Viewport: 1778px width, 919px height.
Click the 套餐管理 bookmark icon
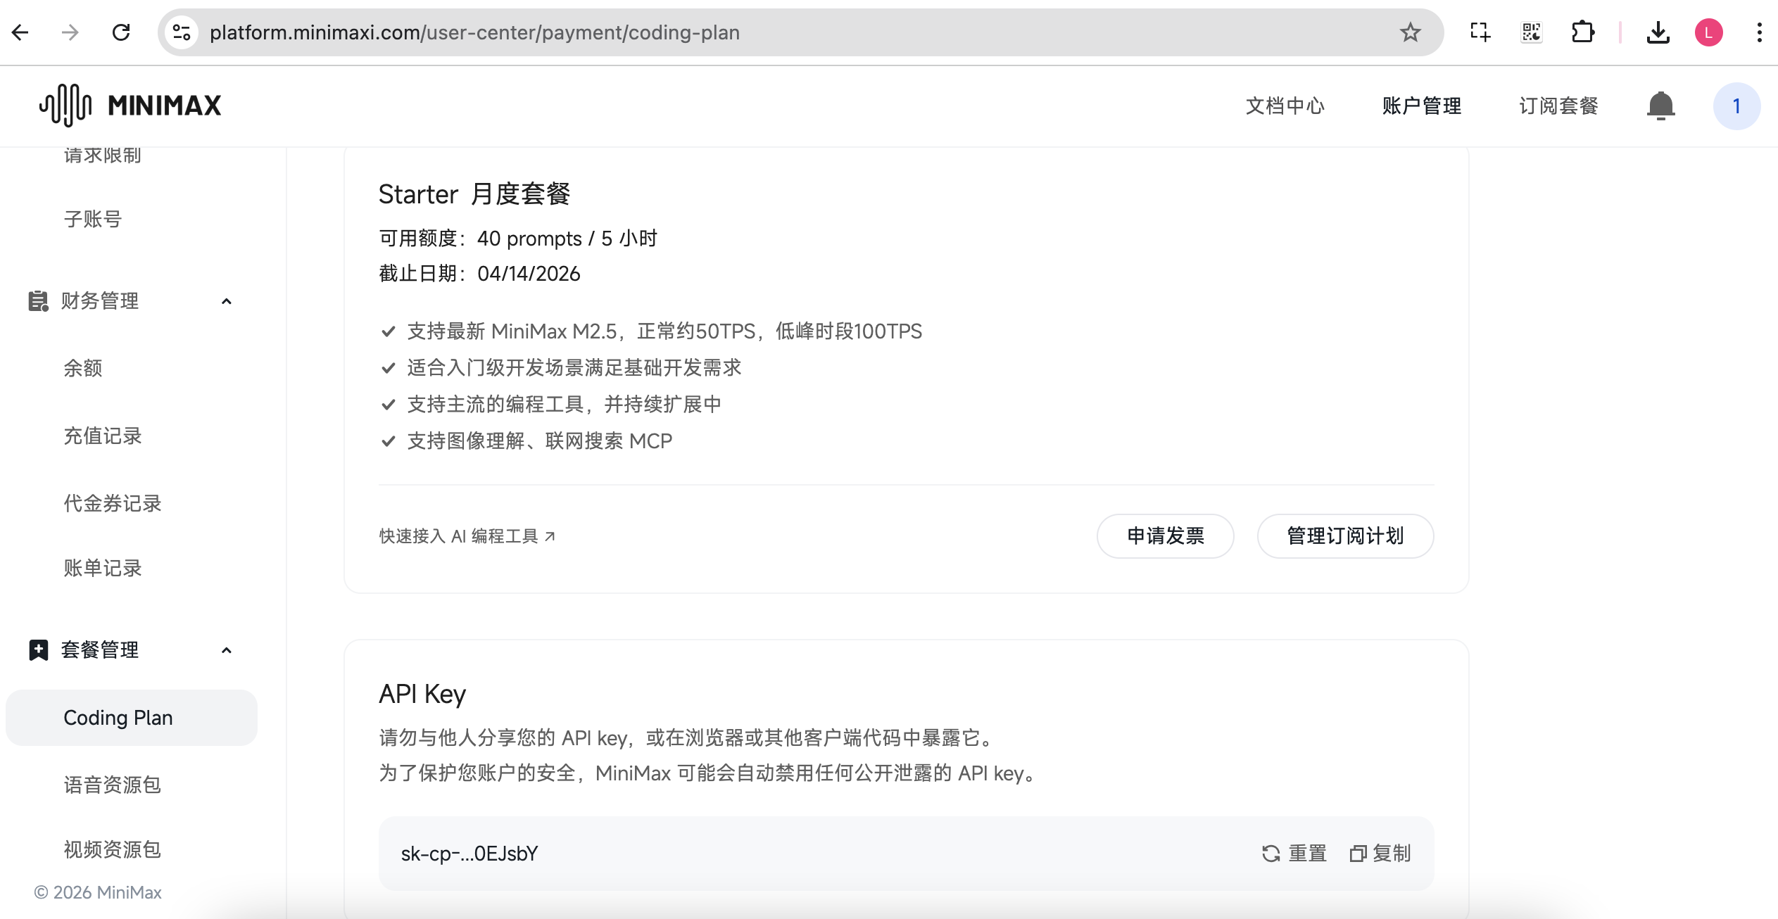pos(37,649)
